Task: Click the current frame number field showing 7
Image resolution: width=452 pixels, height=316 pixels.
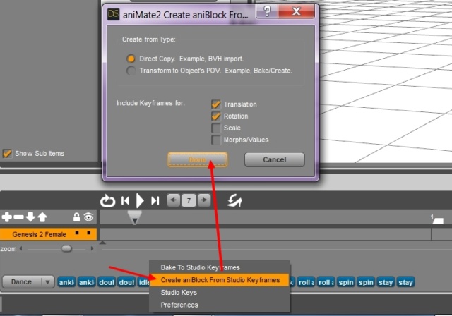Action: click(x=189, y=200)
